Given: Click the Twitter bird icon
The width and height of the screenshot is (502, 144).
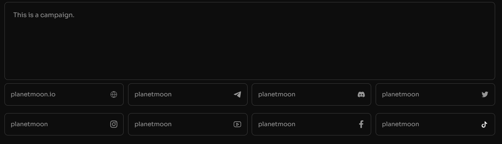Looking at the screenshot, I should (x=485, y=95).
